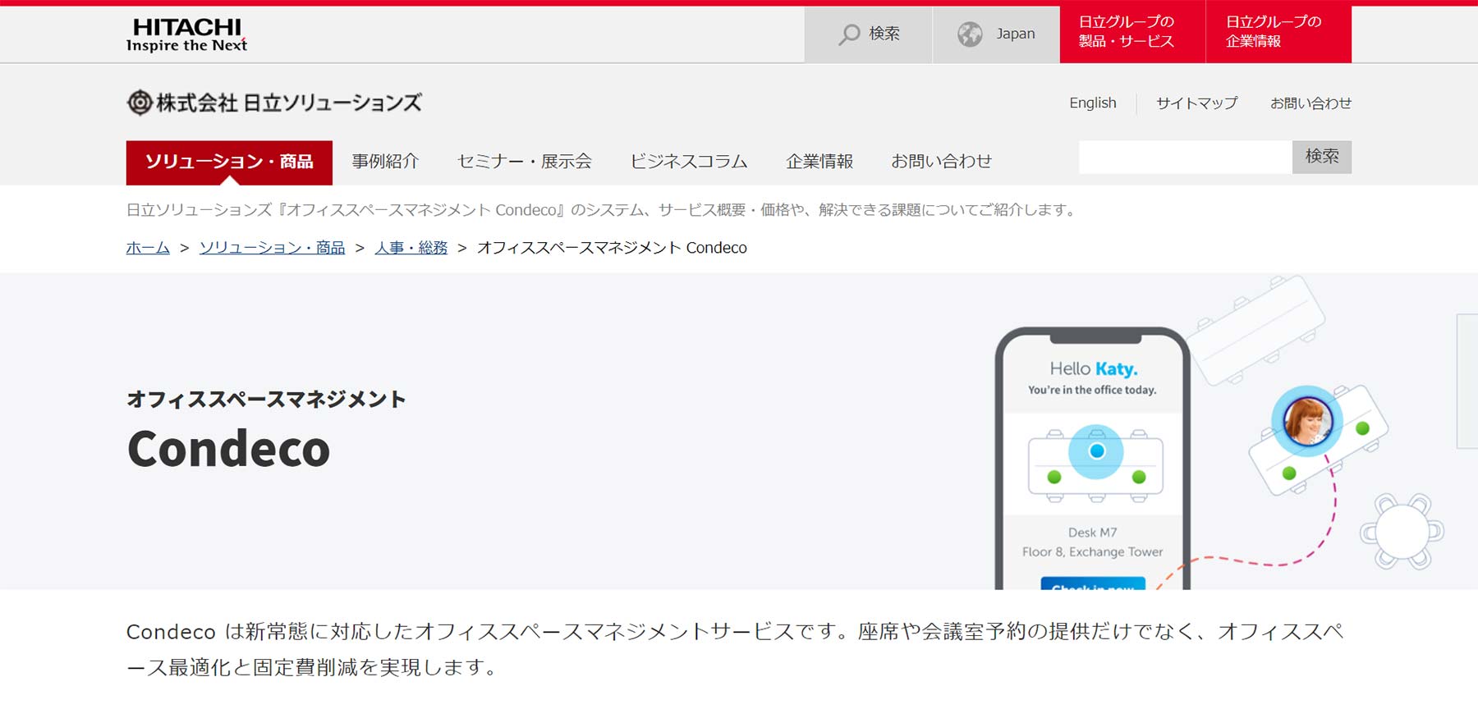The image size is (1478, 709).
Task: Click the オフィススペースマネジメント subtitle text
Action: click(x=266, y=400)
